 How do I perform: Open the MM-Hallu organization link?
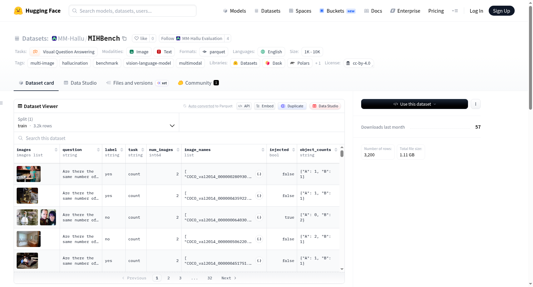click(x=71, y=38)
